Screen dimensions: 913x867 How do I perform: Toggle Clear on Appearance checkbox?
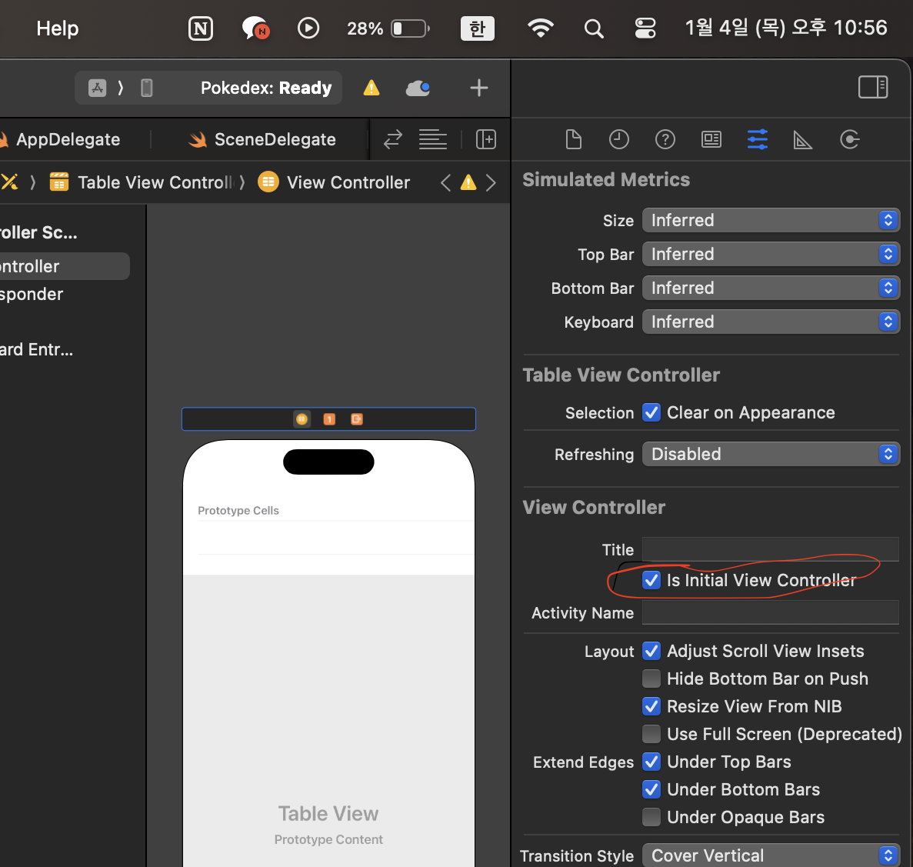point(651,413)
